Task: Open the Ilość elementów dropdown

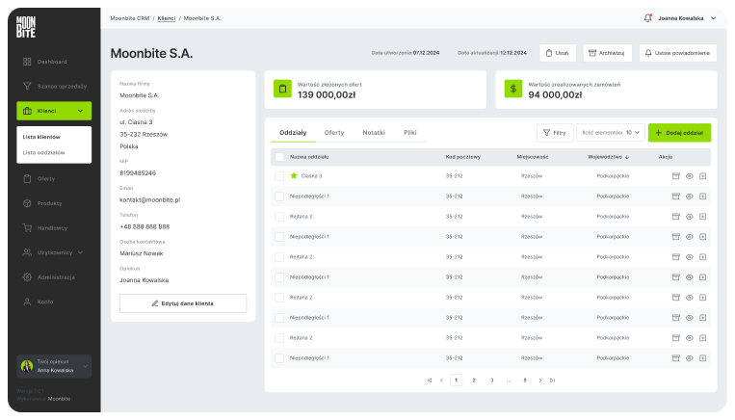Action: [x=610, y=132]
